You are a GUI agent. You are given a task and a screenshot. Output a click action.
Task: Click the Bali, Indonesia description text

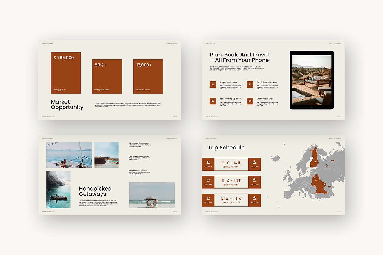[139, 145]
